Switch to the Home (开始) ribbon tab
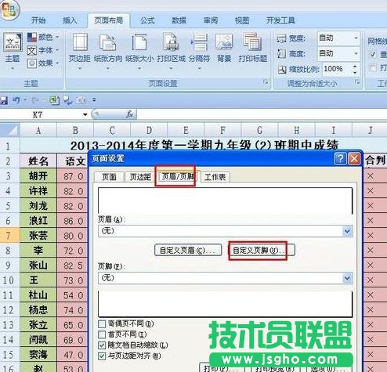The image size is (387, 372). point(38,20)
